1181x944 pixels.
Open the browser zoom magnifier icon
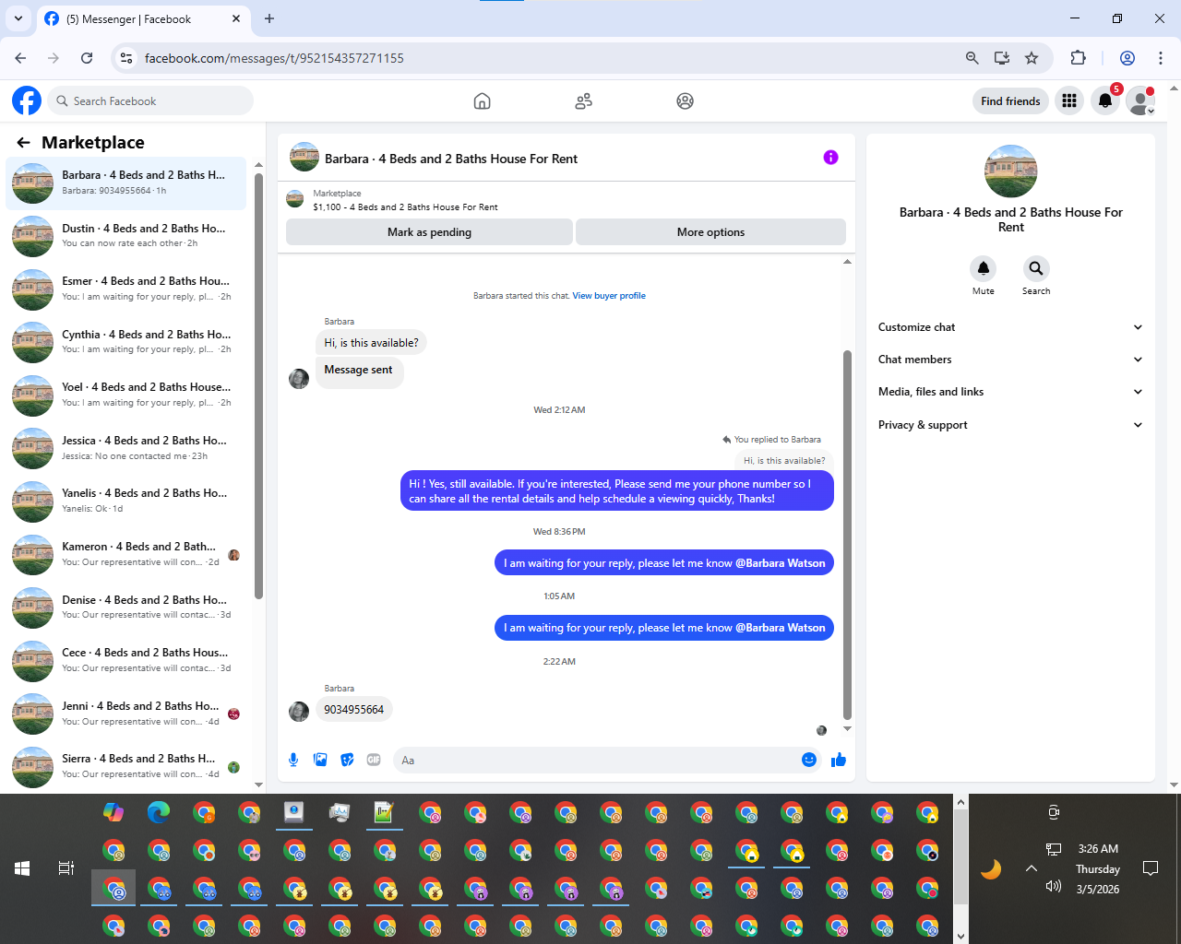[x=972, y=58]
